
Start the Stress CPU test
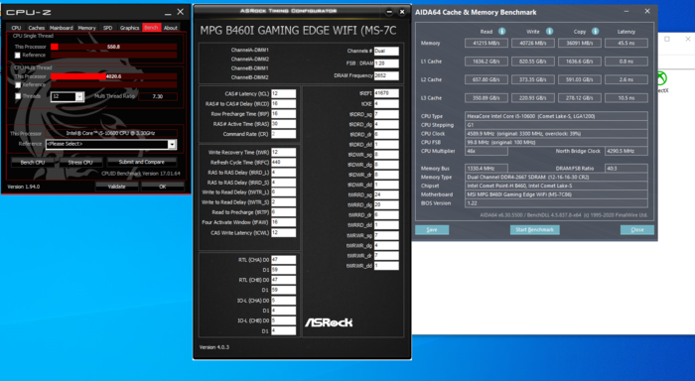(x=80, y=162)
